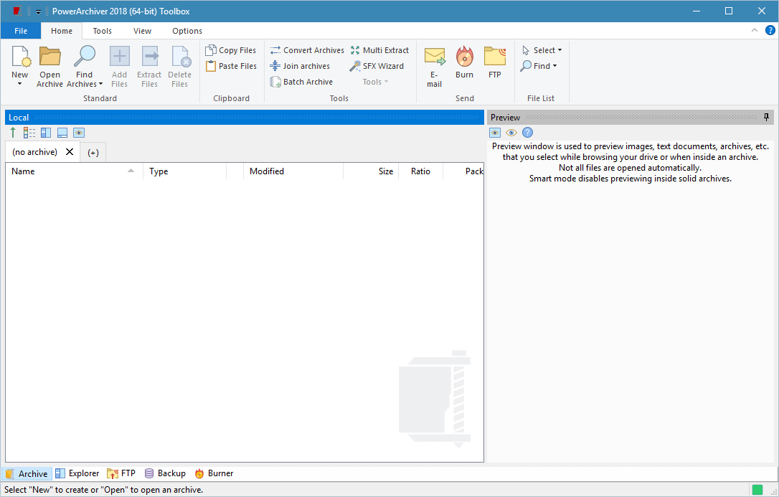Image resolution: width=779 pixels, height=497 pixels.
Task: Open the Select dropdown in File List
Action: coord(542,50)
